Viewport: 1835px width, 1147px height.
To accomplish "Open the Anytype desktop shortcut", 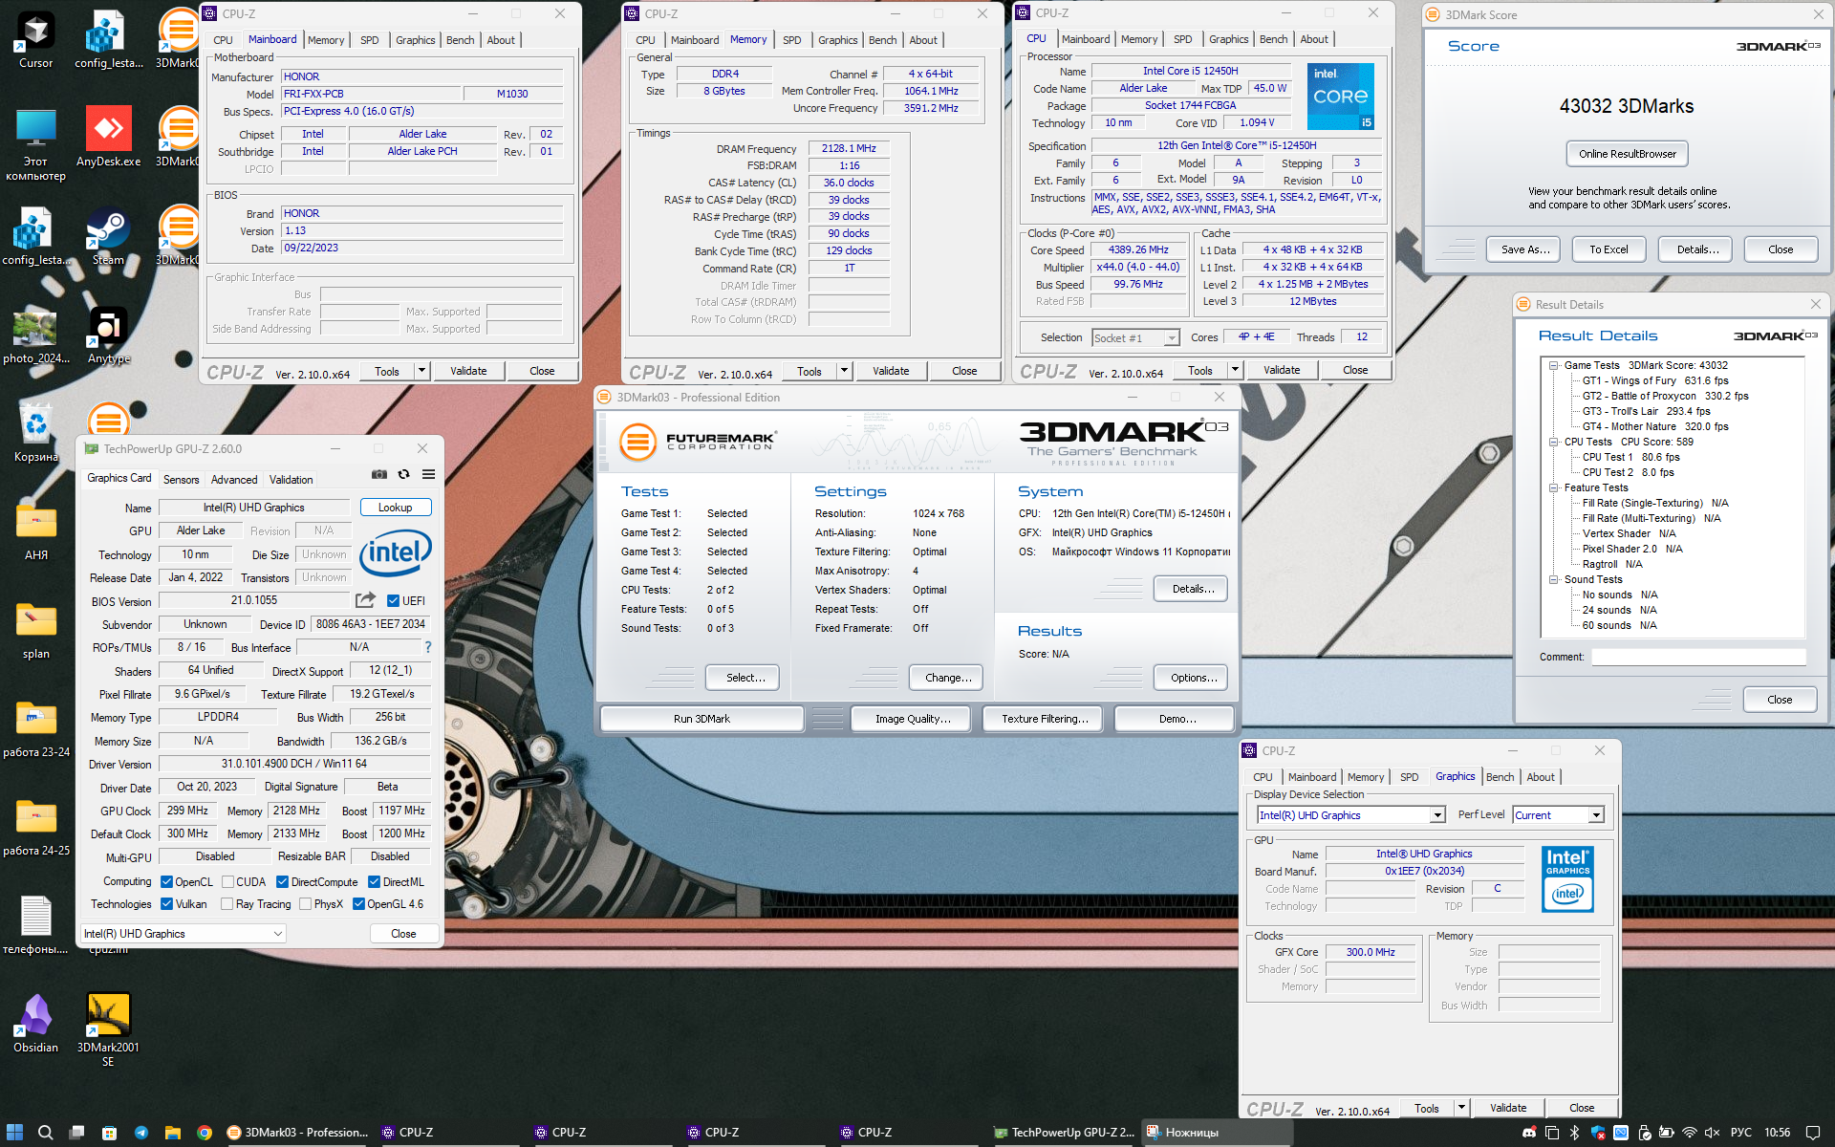I will click(108, 335).
